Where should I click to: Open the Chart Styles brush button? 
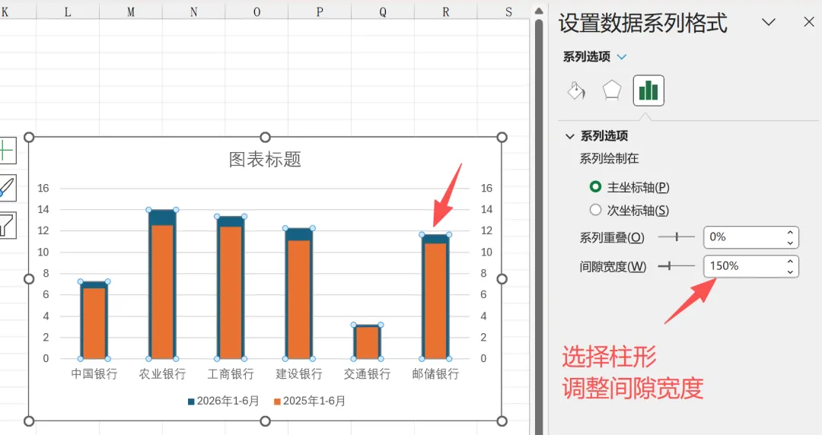point(8,188)
